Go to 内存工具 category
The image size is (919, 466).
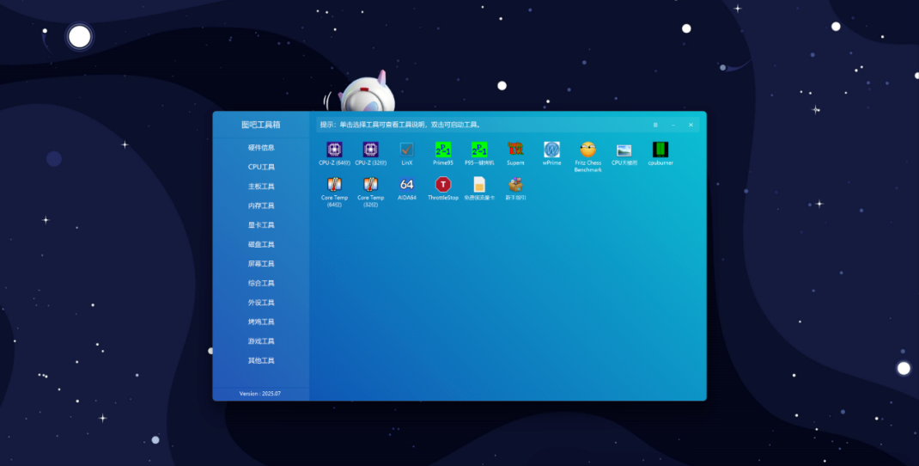(x=261, y=206)
